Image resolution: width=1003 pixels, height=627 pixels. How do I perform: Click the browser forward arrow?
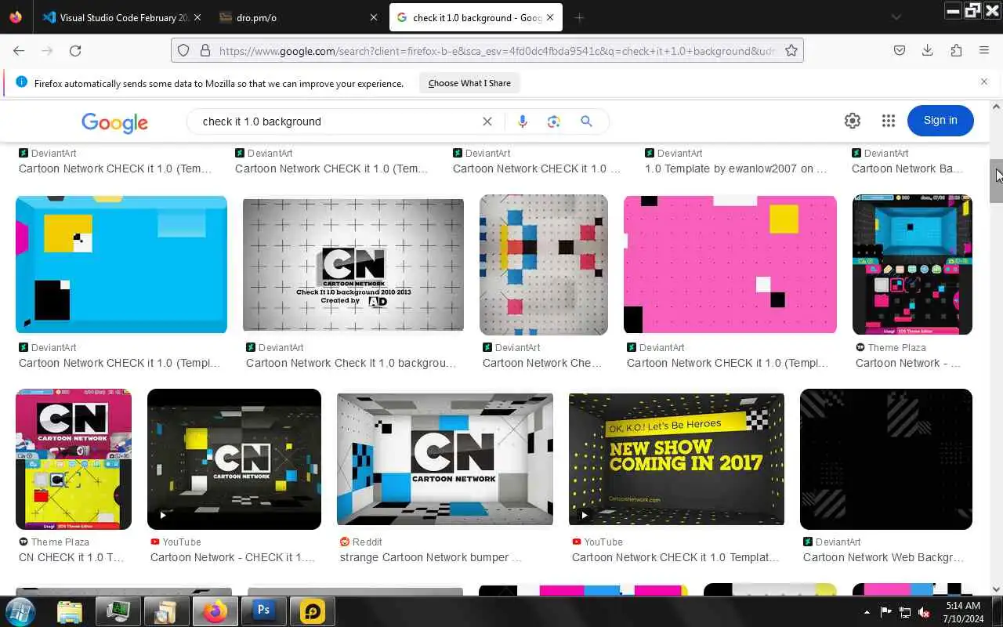(x=47, y=50)
